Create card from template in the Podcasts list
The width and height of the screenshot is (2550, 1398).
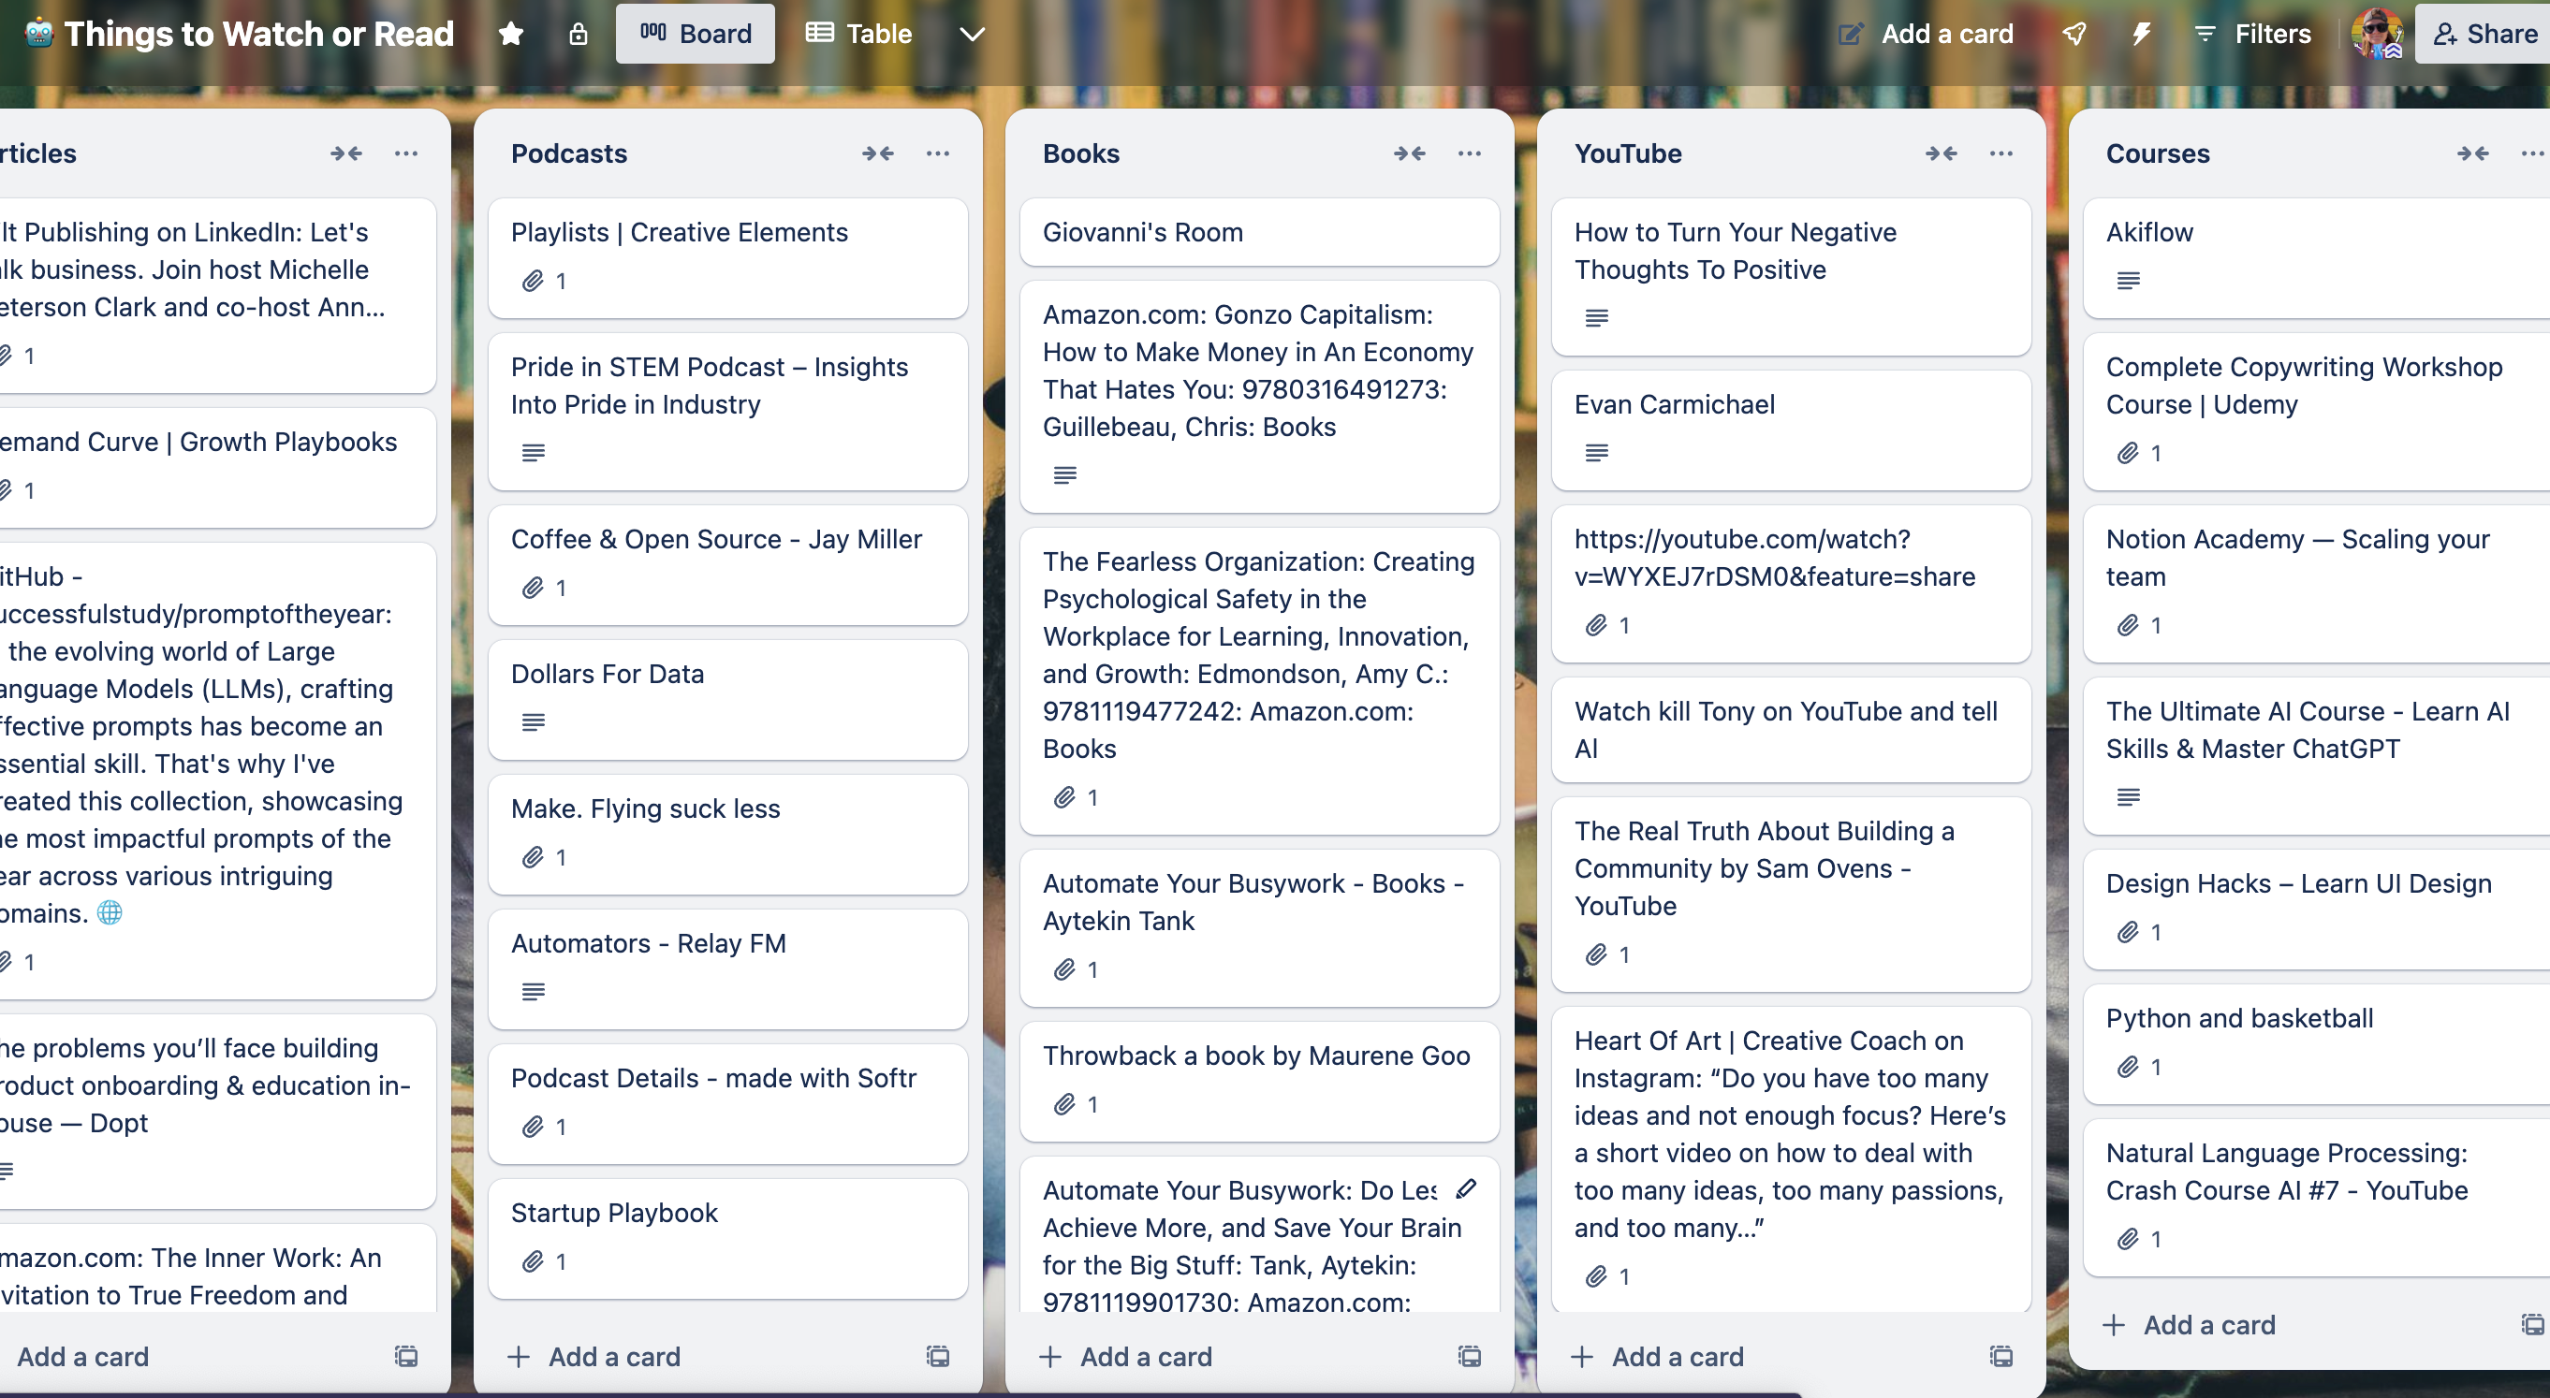[x=935, y=1357]
